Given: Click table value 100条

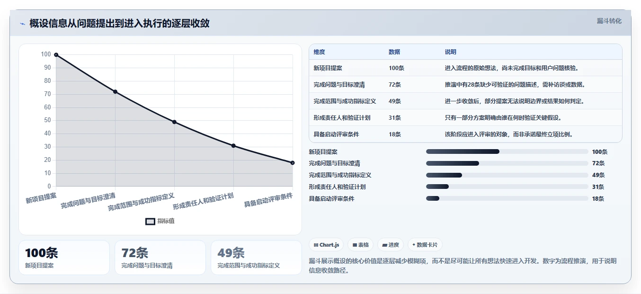Looking at the screenshot, I should pyautogui.click(x=396, y=68).
